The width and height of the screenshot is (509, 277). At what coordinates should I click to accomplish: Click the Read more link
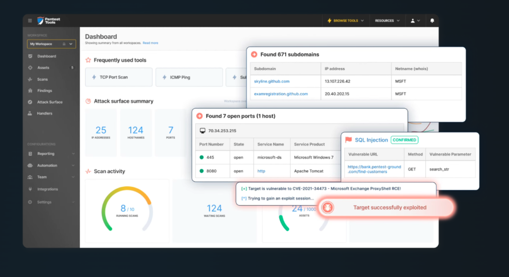(150, 43)
